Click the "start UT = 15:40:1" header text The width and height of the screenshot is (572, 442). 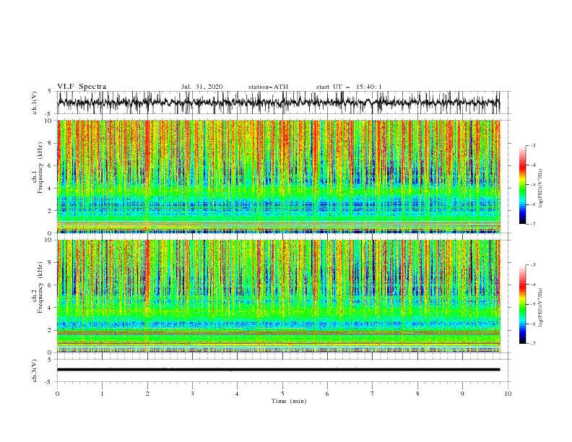click(349, 87)
